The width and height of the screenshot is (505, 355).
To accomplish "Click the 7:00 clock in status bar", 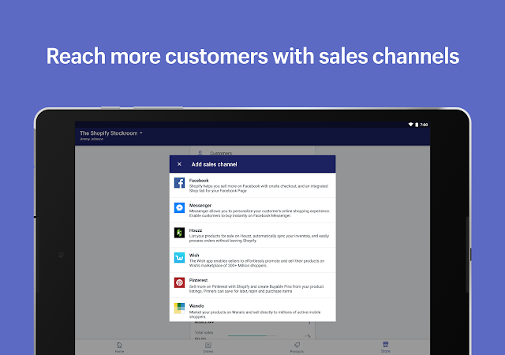I will [x=424, y=125].
